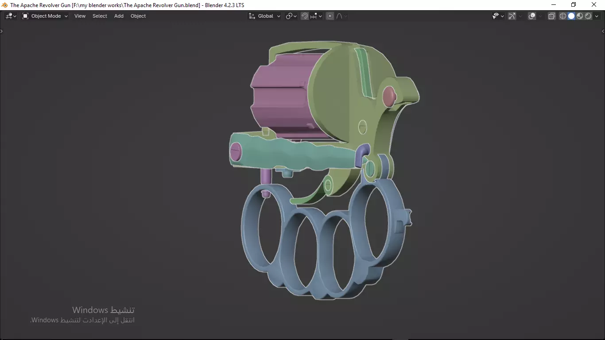Open the editor type menu

click(x=11, y=16)
